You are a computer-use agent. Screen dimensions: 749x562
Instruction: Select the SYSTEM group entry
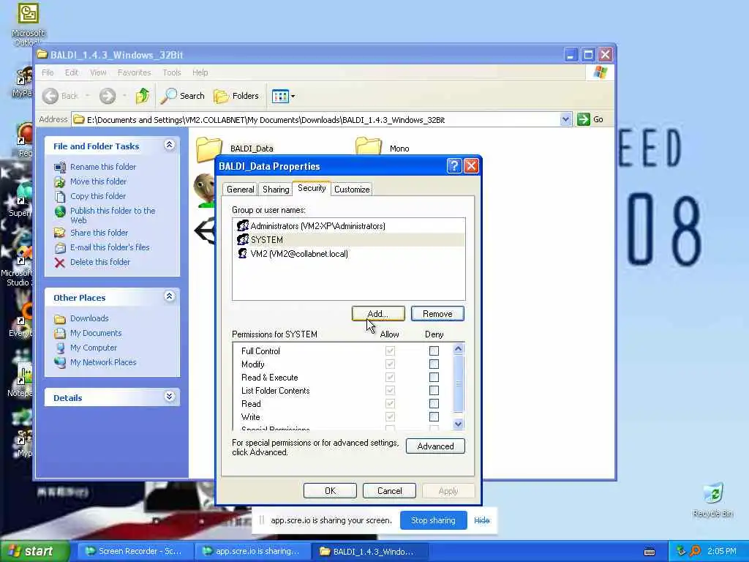click(348, 240)
